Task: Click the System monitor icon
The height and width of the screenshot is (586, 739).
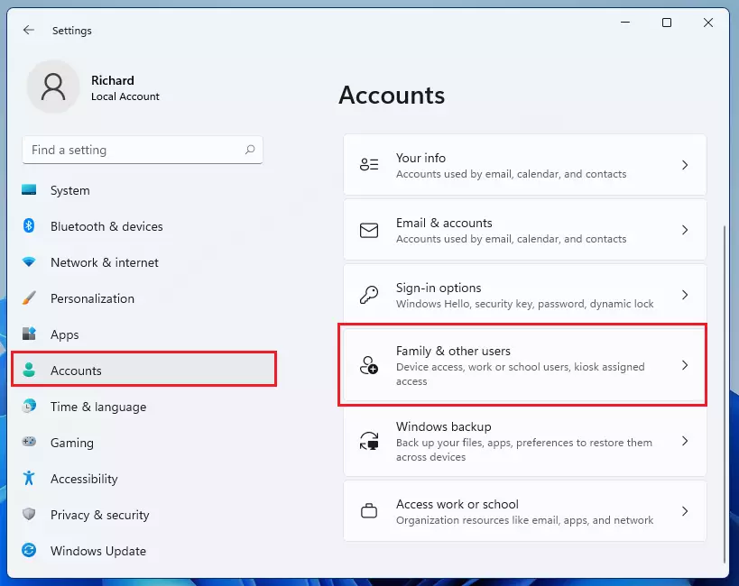Action: [29, 190]
